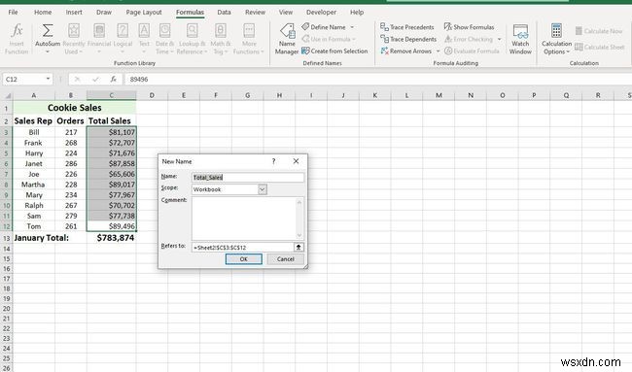
Task: Open the Scope Workbook dropdown
Action: 263,189
